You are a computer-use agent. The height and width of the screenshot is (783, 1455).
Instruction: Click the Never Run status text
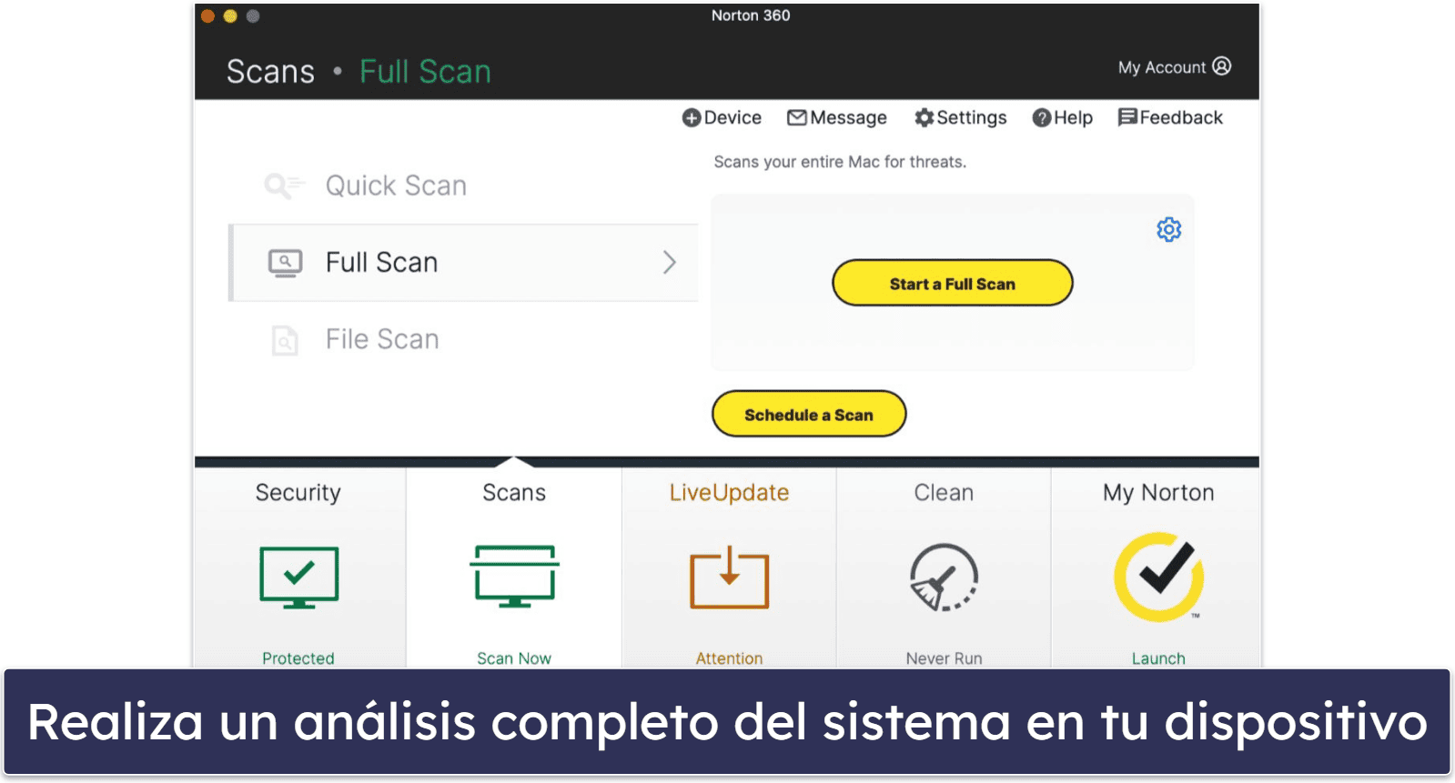click(x=944, y=658)
